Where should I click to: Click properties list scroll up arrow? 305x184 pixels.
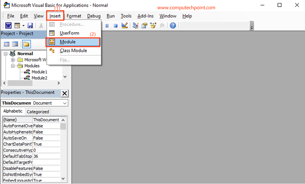(63, 120)
